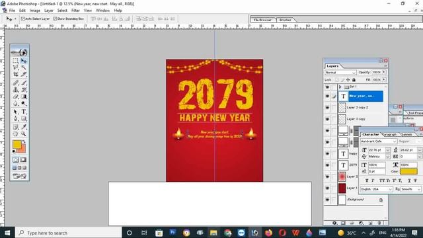Open the Smooth anti-aliasing dropdown
423x238 pixels.
(x=411, y=190)
